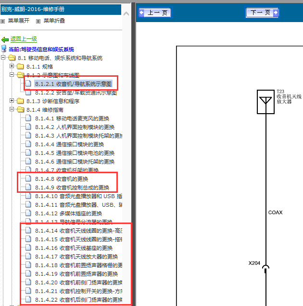Click the T23 收音机天线放大器 symbol in diagram
This screenshot has height=306, width=303.
[x=265, y=102]
